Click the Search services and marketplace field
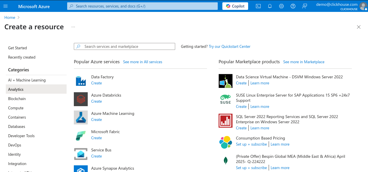The image size is (368, 172). [124, 46]
